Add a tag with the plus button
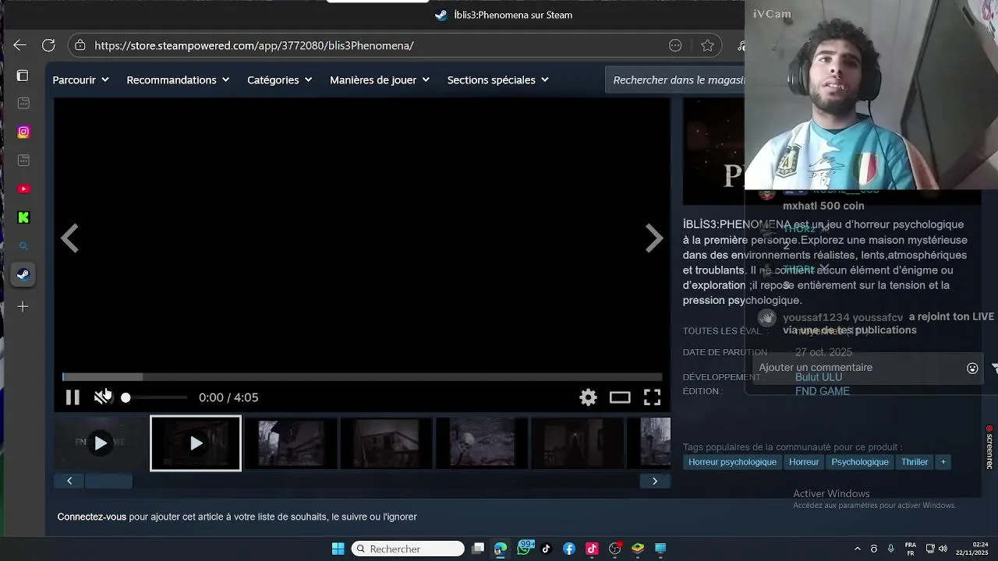Viewport: 998px width, 561px height. [x=943, y=462]
